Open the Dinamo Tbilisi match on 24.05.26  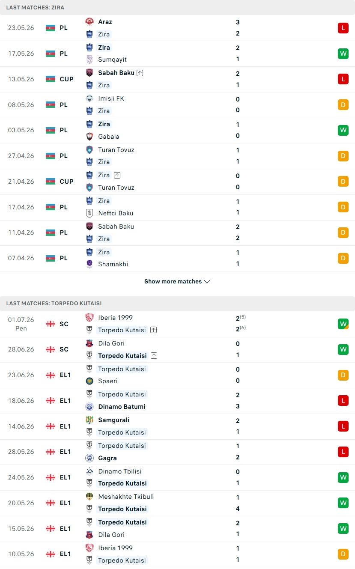177,477
